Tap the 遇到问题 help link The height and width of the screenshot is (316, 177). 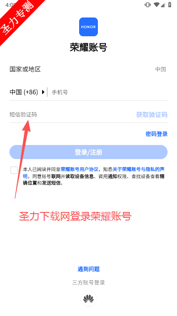click(x=88, y=269)
